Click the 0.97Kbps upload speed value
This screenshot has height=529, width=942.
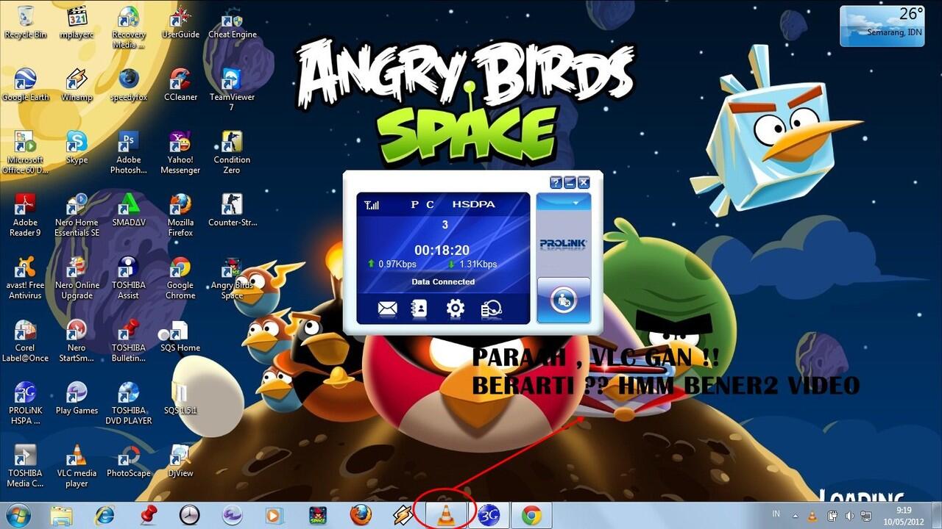click(x=397, y=264)
